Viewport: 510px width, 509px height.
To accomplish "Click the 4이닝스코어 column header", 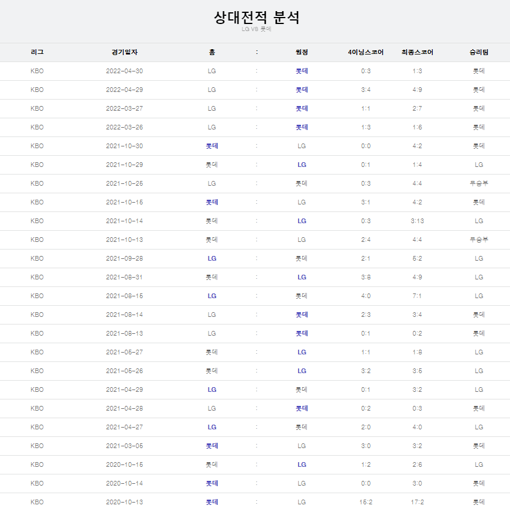I will (x=365, y=52).
